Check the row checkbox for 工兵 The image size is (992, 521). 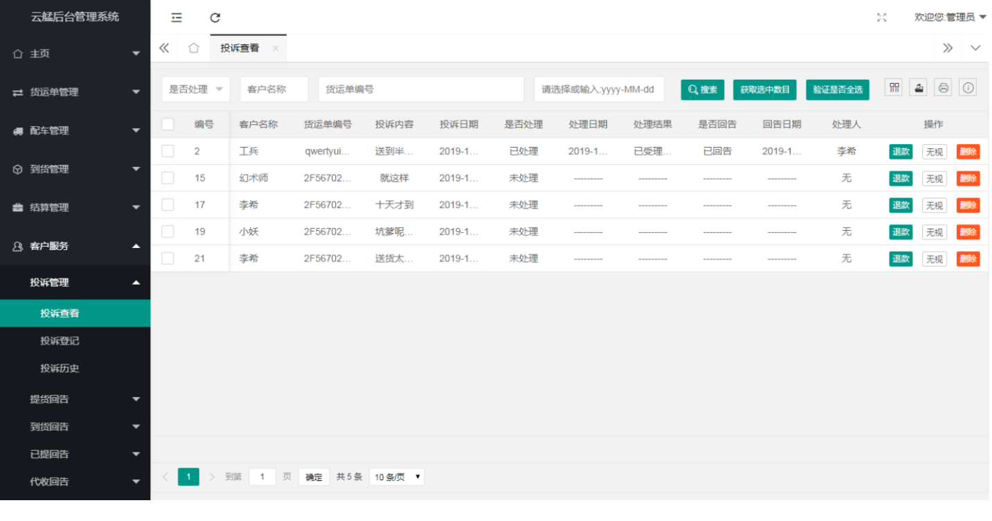pos(168,151)
